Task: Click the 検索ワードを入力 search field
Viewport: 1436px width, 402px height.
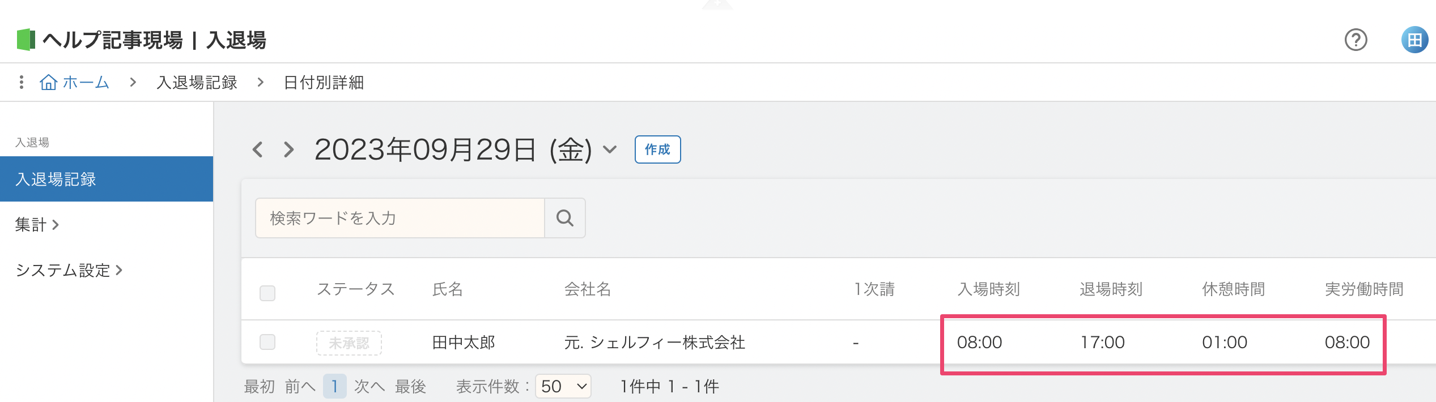Action: (400, 218)
